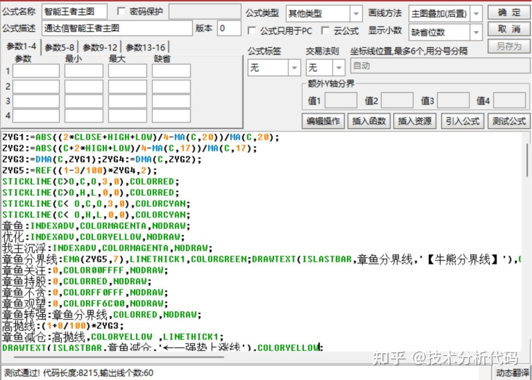Click the ZYG1 formula line
The width and height of the screenshot is (532, 380).
(x=140, y=137)
